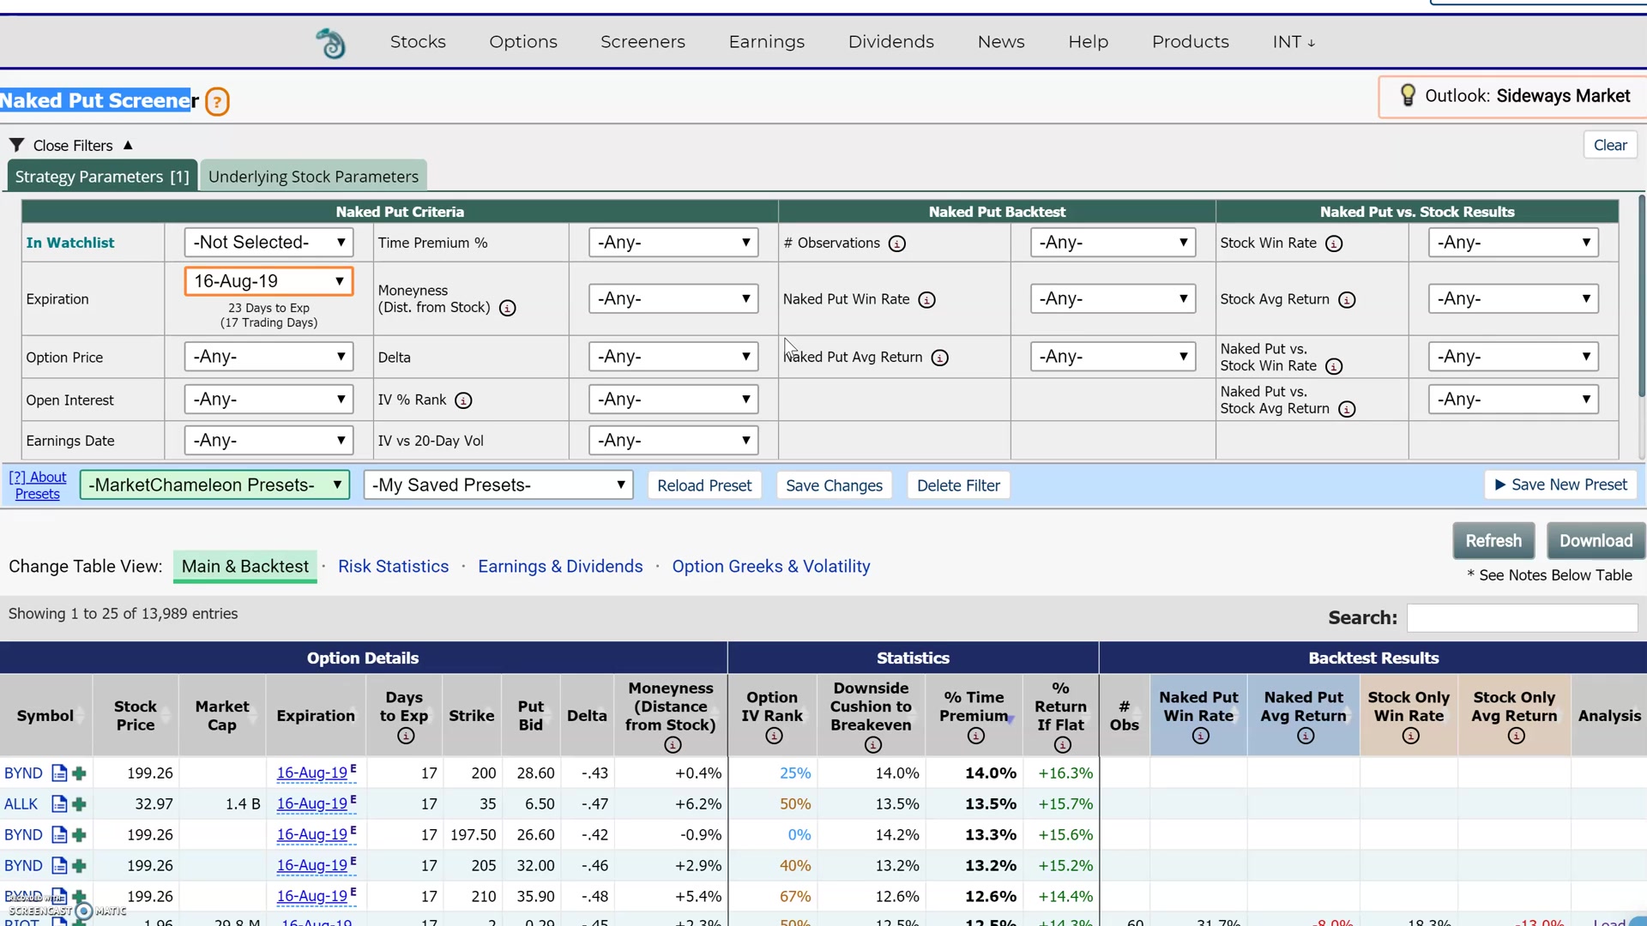Click Reload Preset button

pos(704,485)
